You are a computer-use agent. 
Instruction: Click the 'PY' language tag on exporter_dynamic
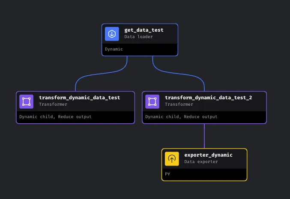click(167, 174)
